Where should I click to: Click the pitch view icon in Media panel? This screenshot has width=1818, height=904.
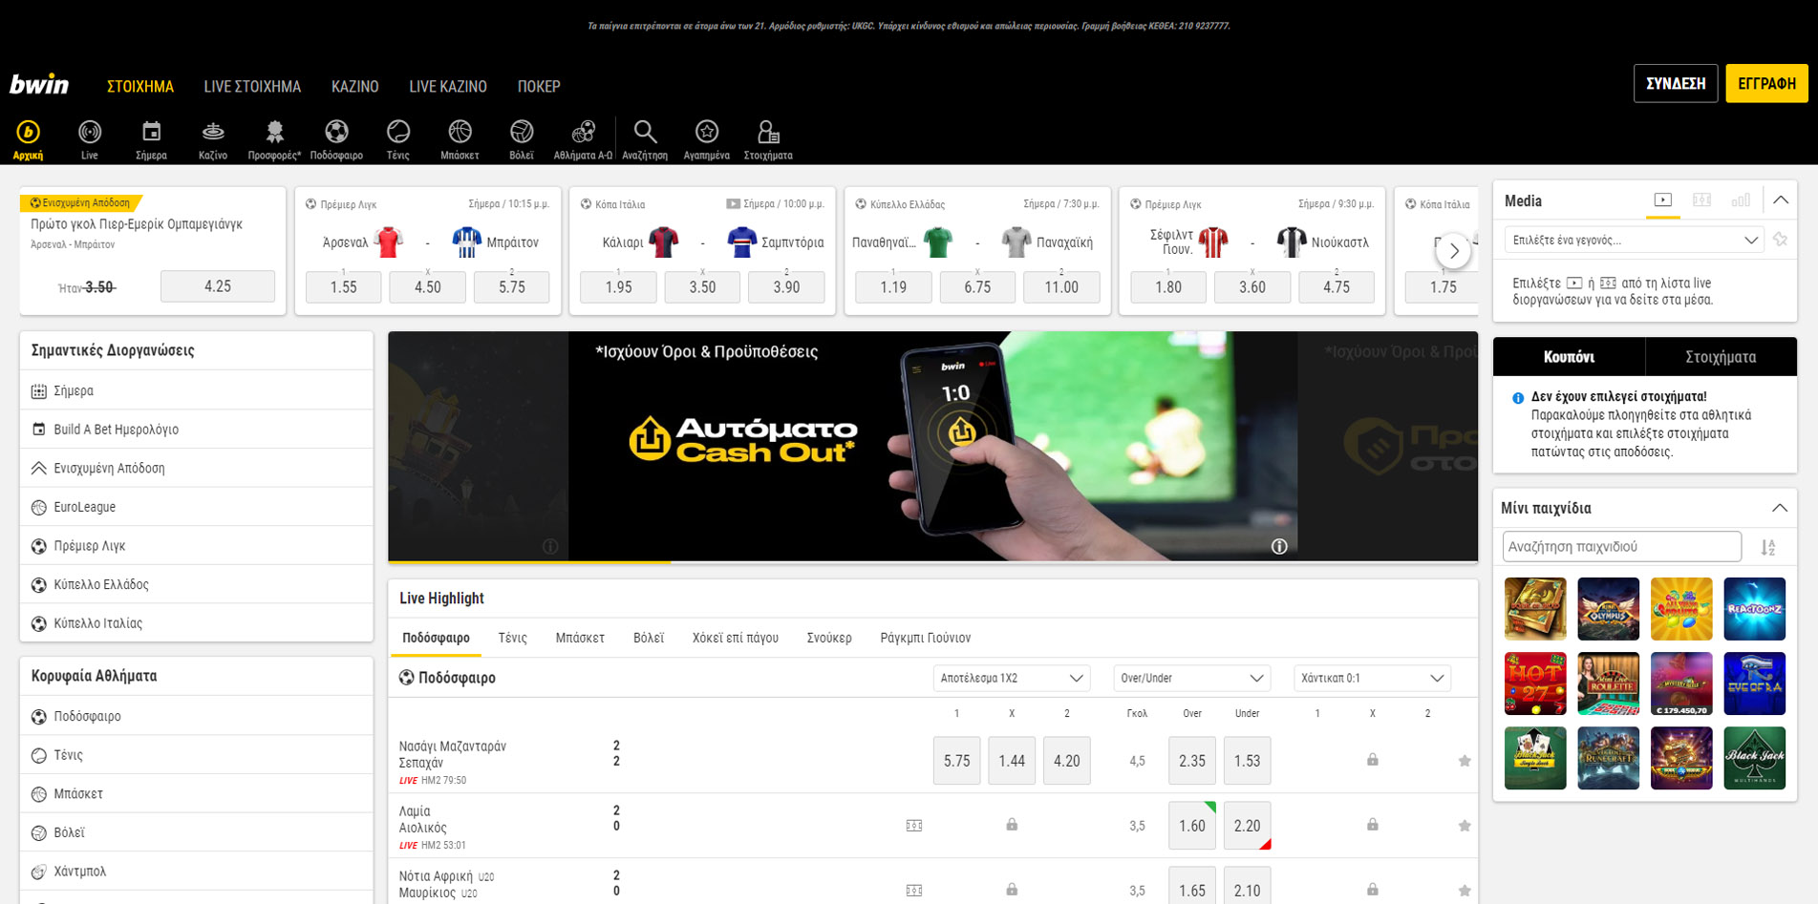(1702, 200)
